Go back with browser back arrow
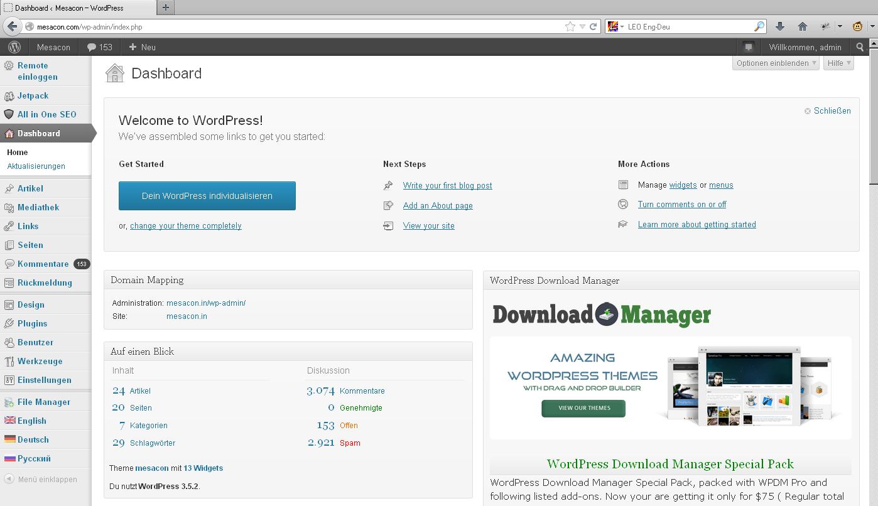 tap(12, 26)
